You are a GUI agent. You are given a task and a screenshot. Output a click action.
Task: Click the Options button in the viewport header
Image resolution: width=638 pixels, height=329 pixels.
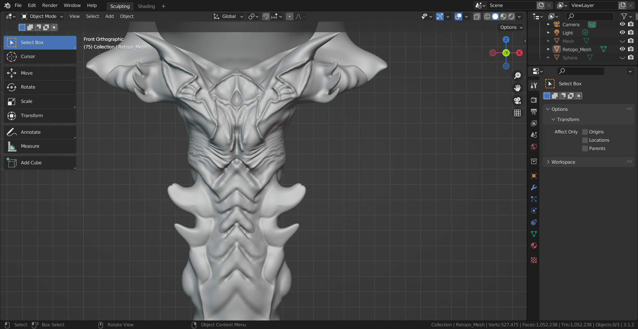(x=511, y=27)
